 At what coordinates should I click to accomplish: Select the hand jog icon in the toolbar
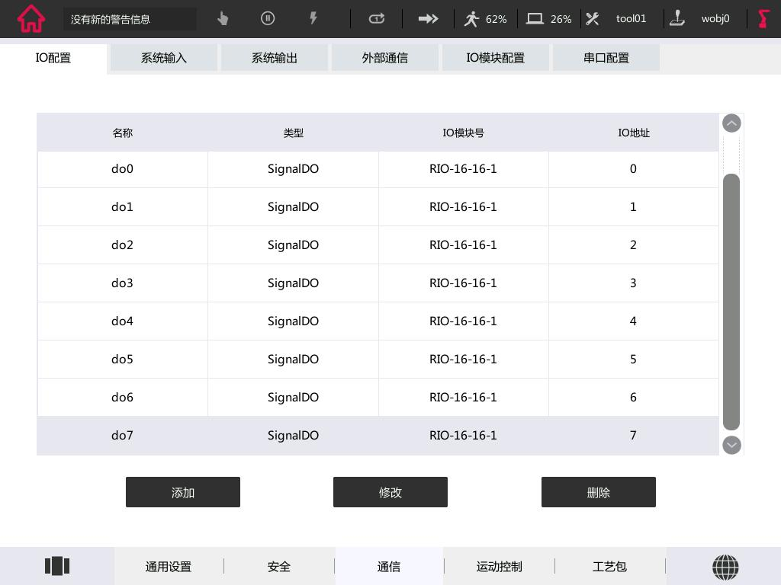[222, 18]
